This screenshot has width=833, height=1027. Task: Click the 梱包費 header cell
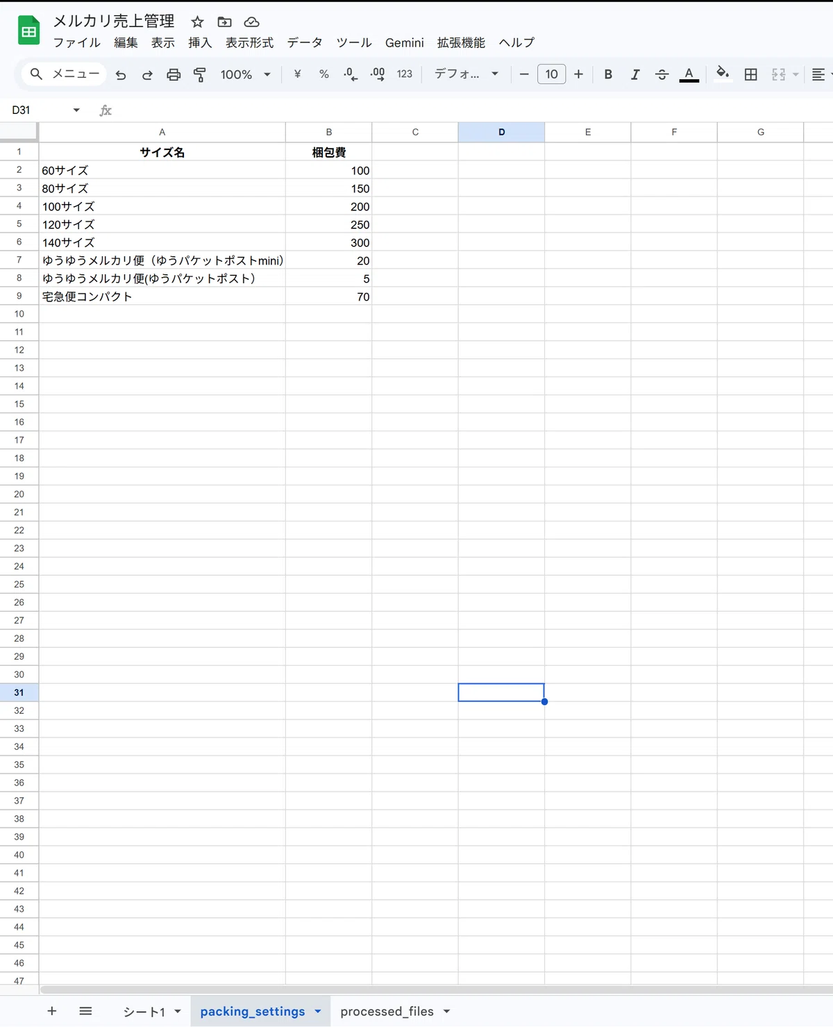click(328, 152)
